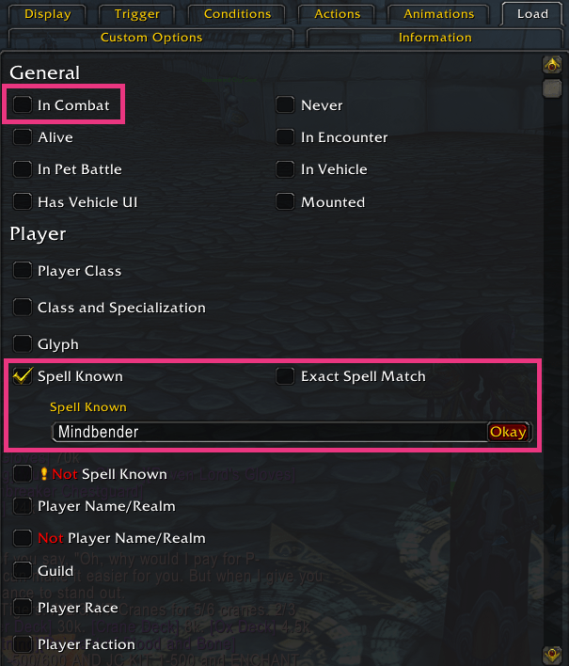Uncheck the Spell Known option
The width and height of the screenshot is (569, 666).
click(23, 376)
